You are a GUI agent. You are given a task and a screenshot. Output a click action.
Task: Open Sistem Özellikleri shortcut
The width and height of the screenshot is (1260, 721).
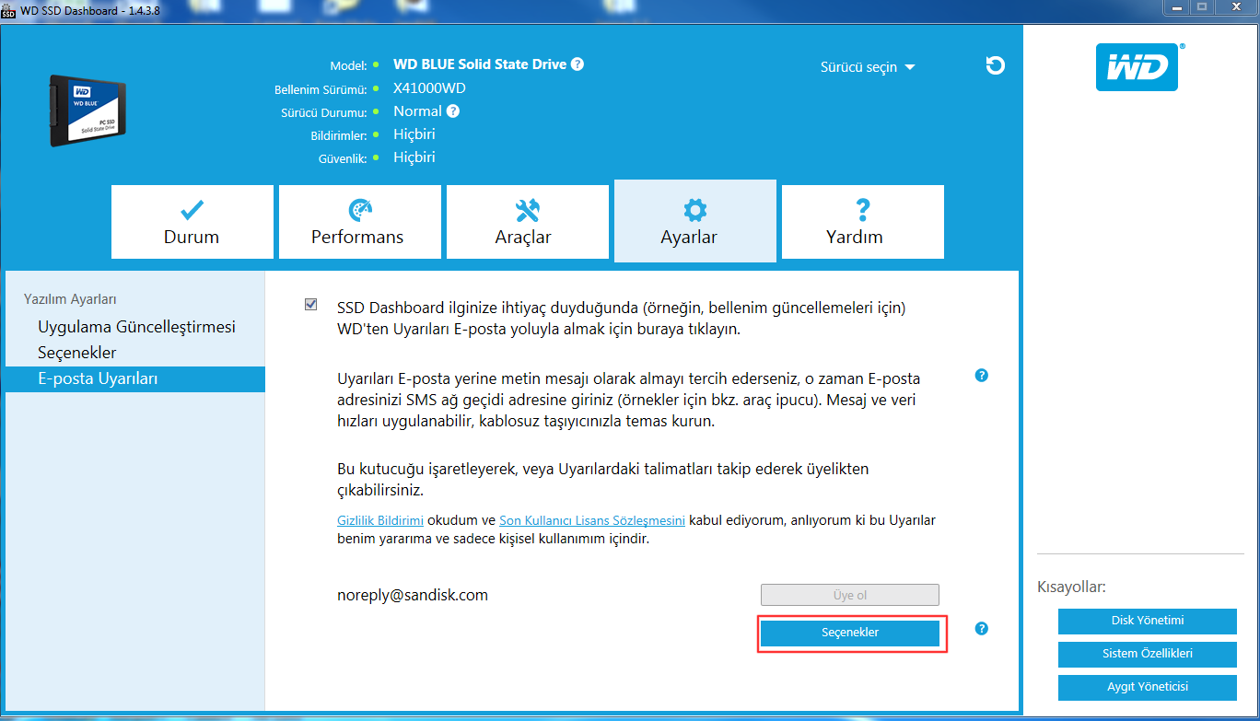1148,654
